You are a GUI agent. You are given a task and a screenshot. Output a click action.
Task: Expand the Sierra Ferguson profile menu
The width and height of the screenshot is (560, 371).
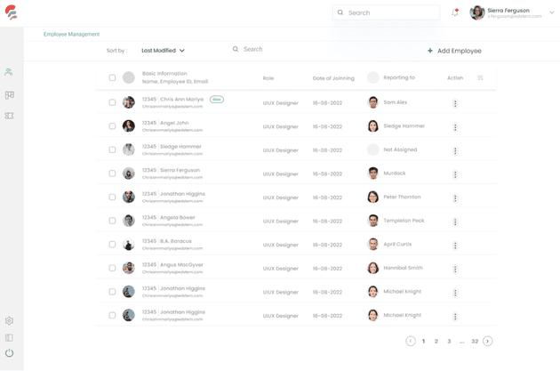tap(551, 12)
